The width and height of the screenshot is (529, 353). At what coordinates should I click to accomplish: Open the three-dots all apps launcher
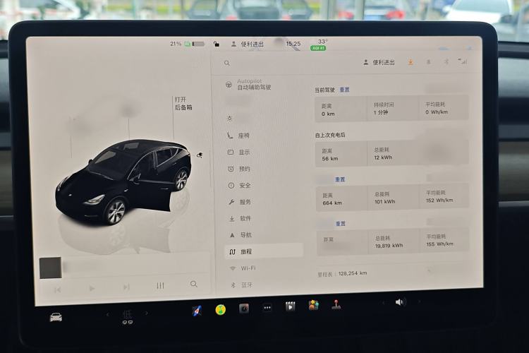tap(267, 308)
